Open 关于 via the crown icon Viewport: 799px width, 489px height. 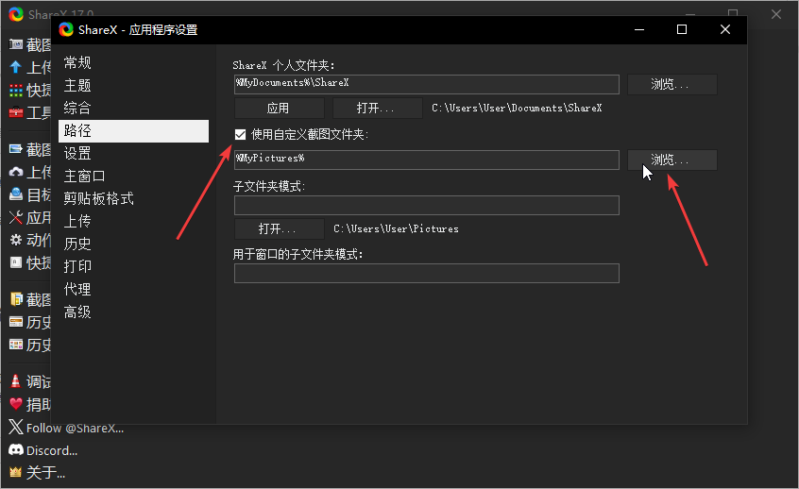(15, 472)
